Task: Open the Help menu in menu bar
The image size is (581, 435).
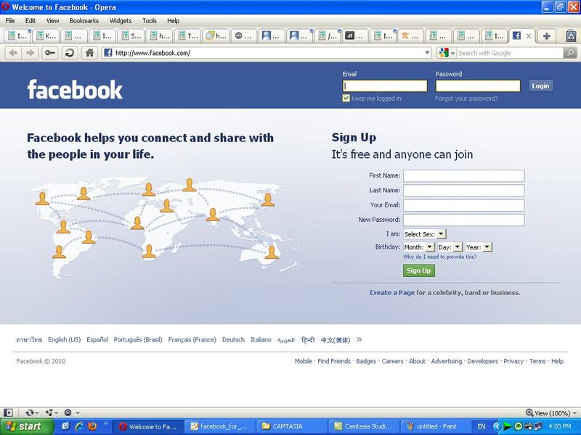Action: click(173, 21)
